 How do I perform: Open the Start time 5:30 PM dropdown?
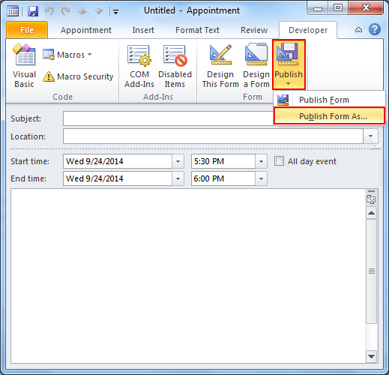(261, 161)
